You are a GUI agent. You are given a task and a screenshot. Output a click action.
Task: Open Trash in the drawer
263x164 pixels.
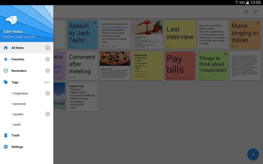coord(27,135)
